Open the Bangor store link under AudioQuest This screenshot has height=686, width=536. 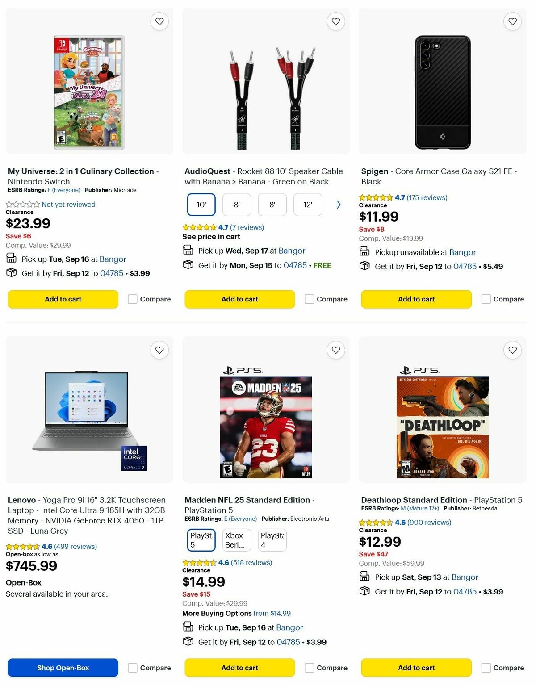point(293,251)
